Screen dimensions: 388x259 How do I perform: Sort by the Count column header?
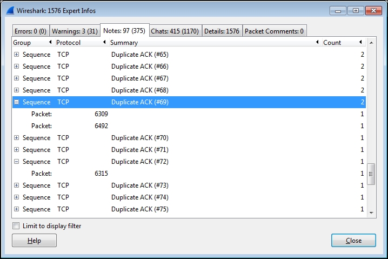(344, 43)
